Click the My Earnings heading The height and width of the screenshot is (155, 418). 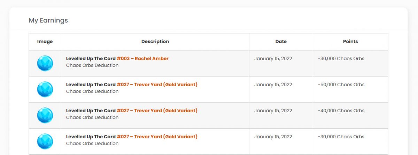coord(48,21)
